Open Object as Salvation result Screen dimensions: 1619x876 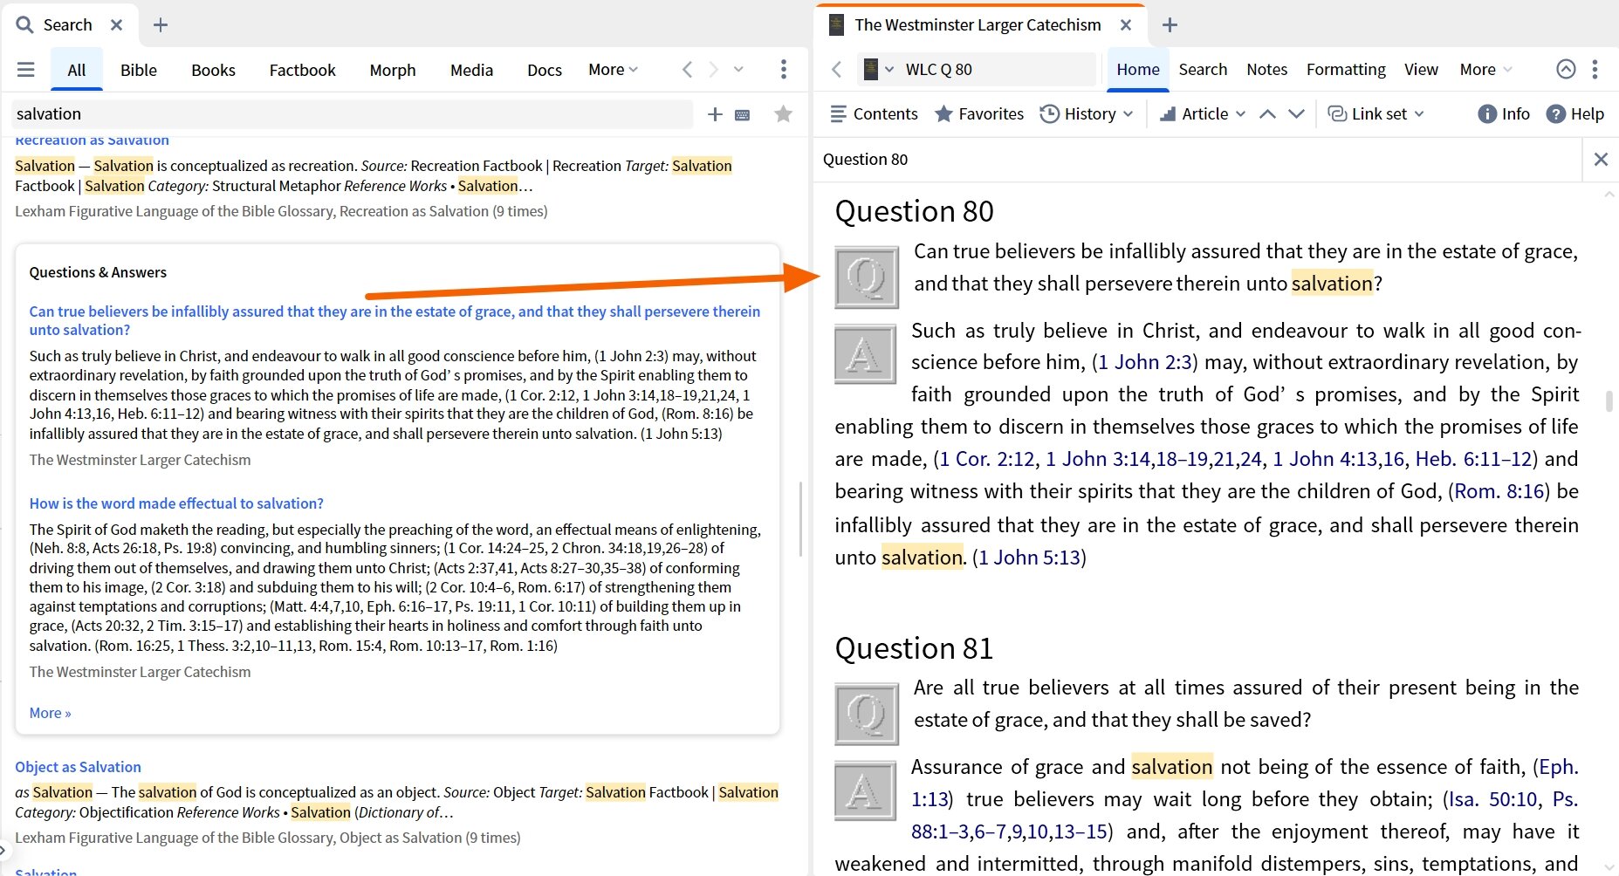[x=78, y=767]
